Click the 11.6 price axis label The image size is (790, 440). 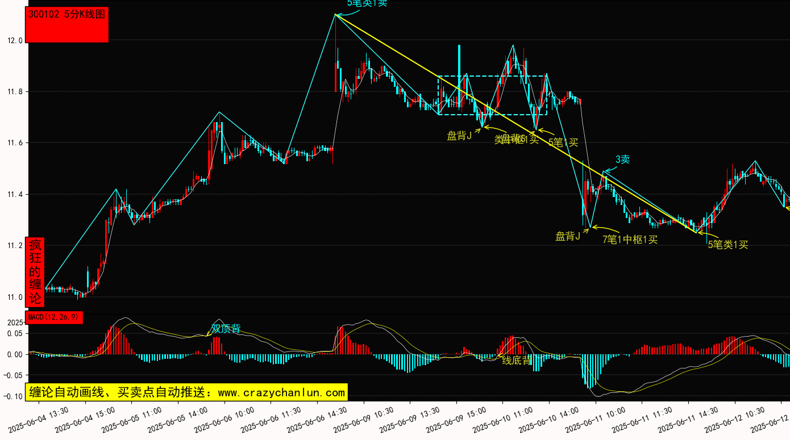click(x=14, y=143)
